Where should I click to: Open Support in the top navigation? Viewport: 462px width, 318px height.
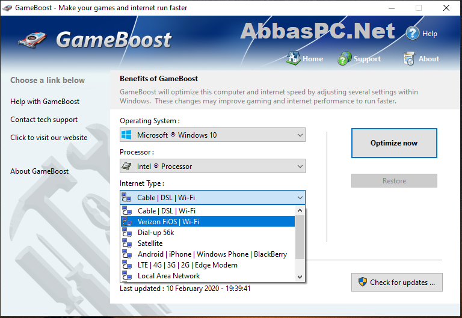pyautogui.click(x=367, y=59)
